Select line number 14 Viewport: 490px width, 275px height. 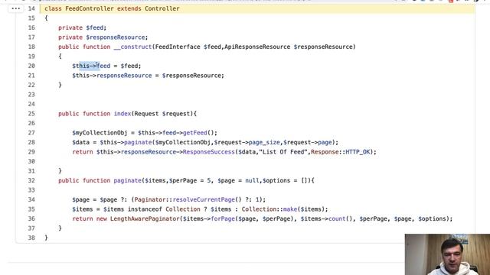(x=31, y=8)
